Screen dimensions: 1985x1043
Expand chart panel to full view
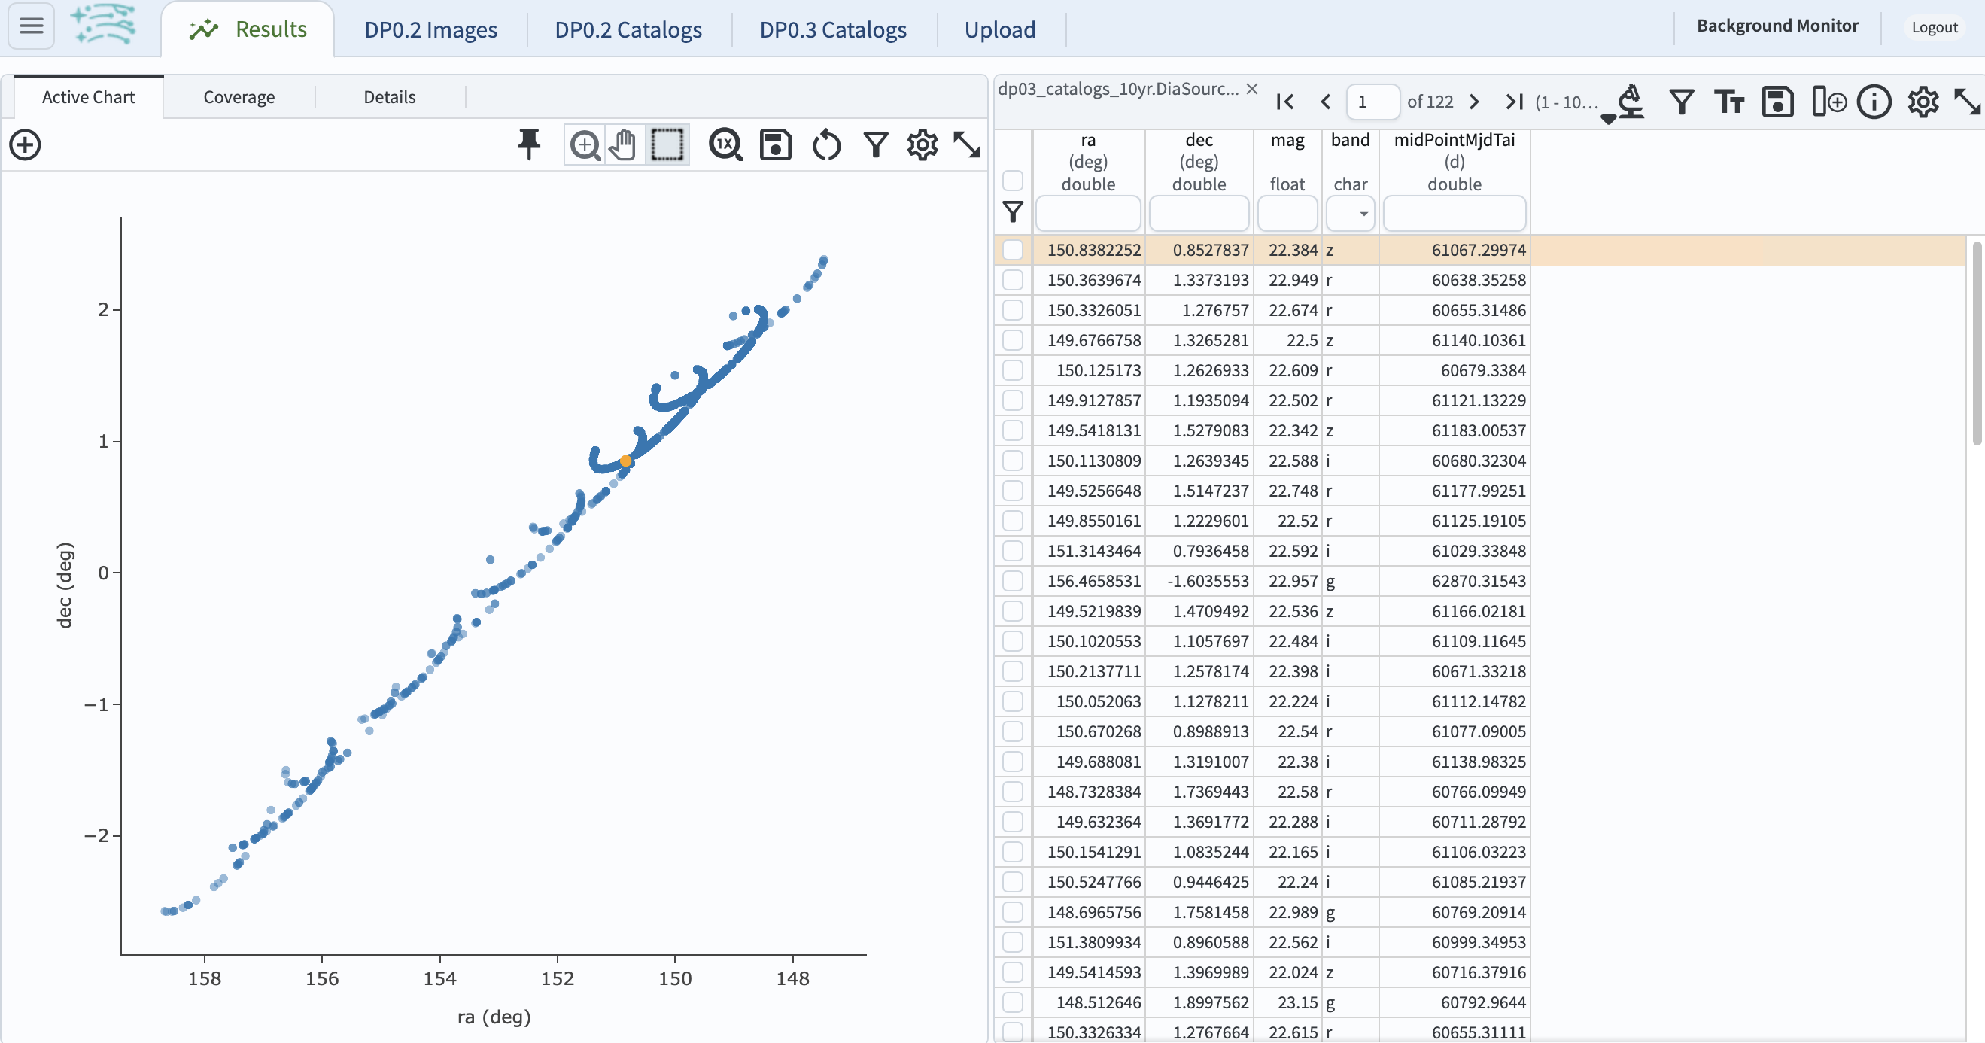(967, 145)
